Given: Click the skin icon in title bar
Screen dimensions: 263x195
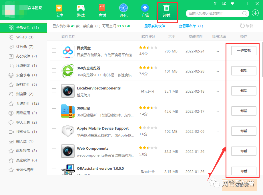Looking at the screenshot, I should pos(224,3).
